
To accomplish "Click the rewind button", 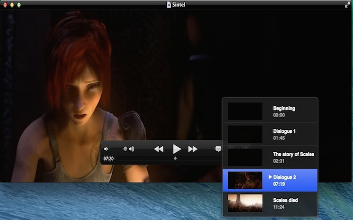I will pos(159,149).
